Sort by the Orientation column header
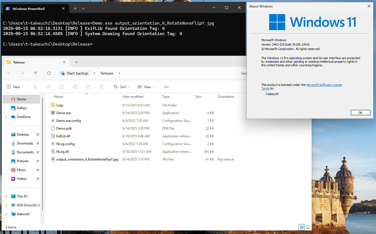Image resolution: width=376 pixels, height=234 pixels. pos(226,97)
